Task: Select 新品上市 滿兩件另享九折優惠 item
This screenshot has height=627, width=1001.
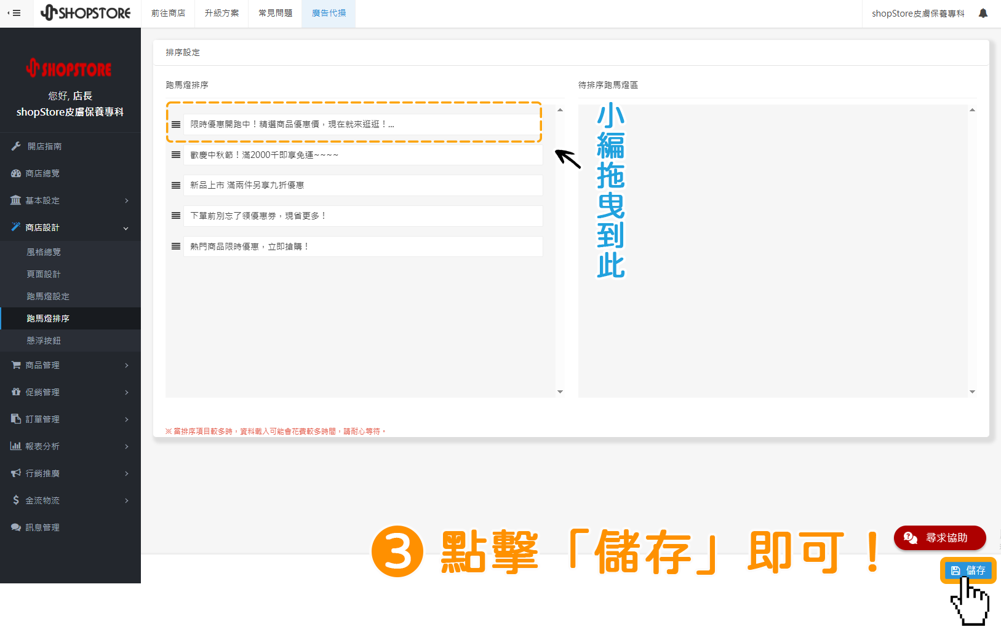Action: [363, 185]
